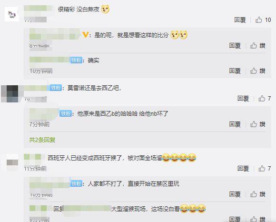Reply to '人家都不打了,直接开始在禁区里玩'
This screenshot has width=276, height=222.
pos(235,194)
